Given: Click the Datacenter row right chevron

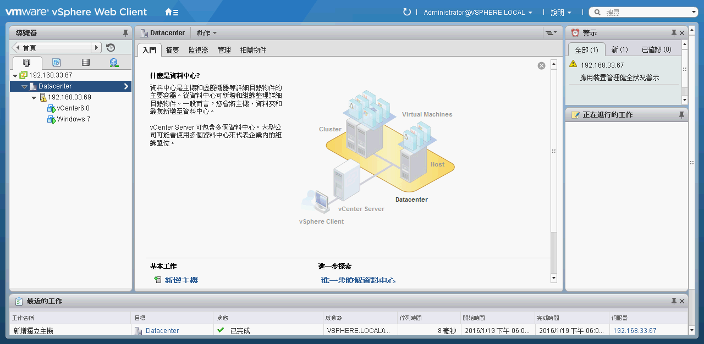Looking at the screenshot, I should pyautogui.click(x=126, y=86).
